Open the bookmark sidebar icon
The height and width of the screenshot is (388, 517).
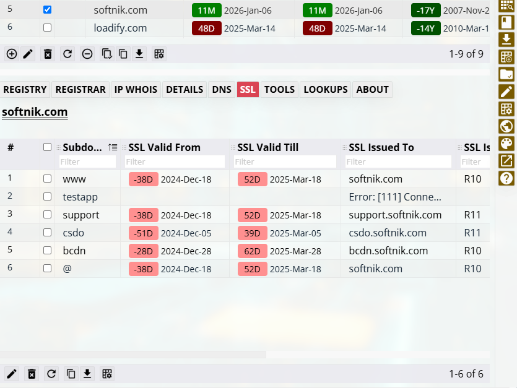(506, 22)
